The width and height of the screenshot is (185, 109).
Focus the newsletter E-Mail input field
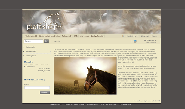(37, 88)
